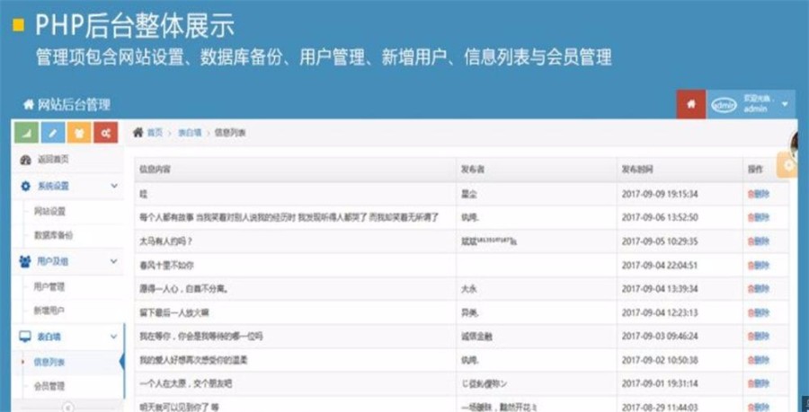The image size is (809, 412).
Task: Click the timestamp 2017-09-03 09:46:24
Action: coord(660,337)
